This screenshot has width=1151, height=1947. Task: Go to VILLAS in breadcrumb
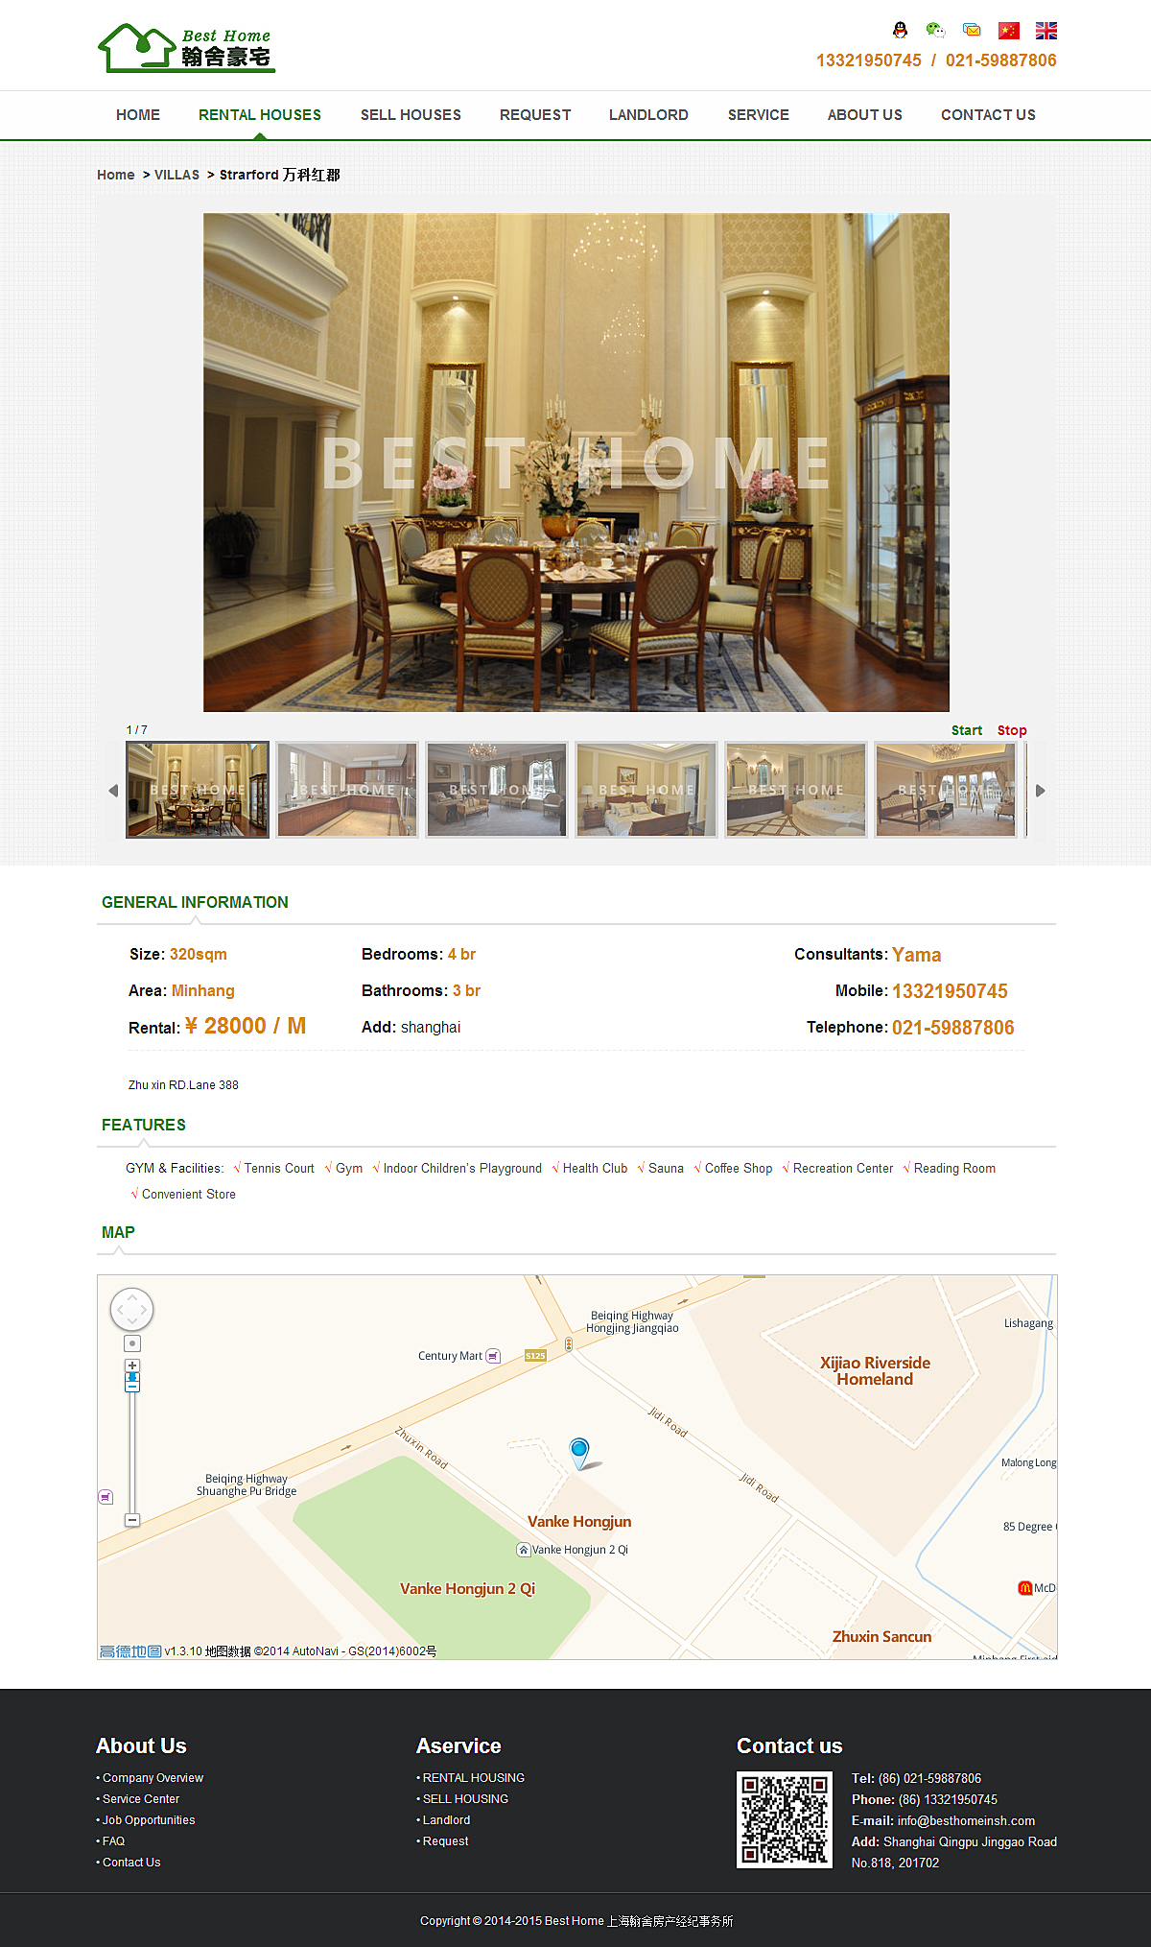click(x=176, y=175)
